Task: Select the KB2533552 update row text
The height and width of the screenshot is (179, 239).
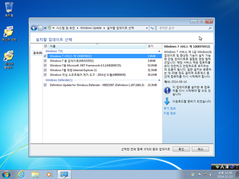Action: (x=72, y=61)
